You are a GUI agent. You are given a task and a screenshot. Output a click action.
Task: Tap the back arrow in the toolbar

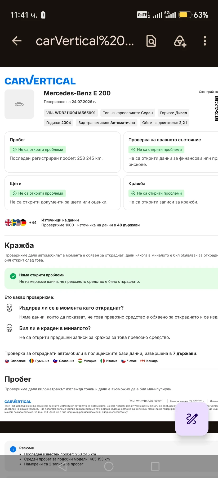click(x=17, y=41)
